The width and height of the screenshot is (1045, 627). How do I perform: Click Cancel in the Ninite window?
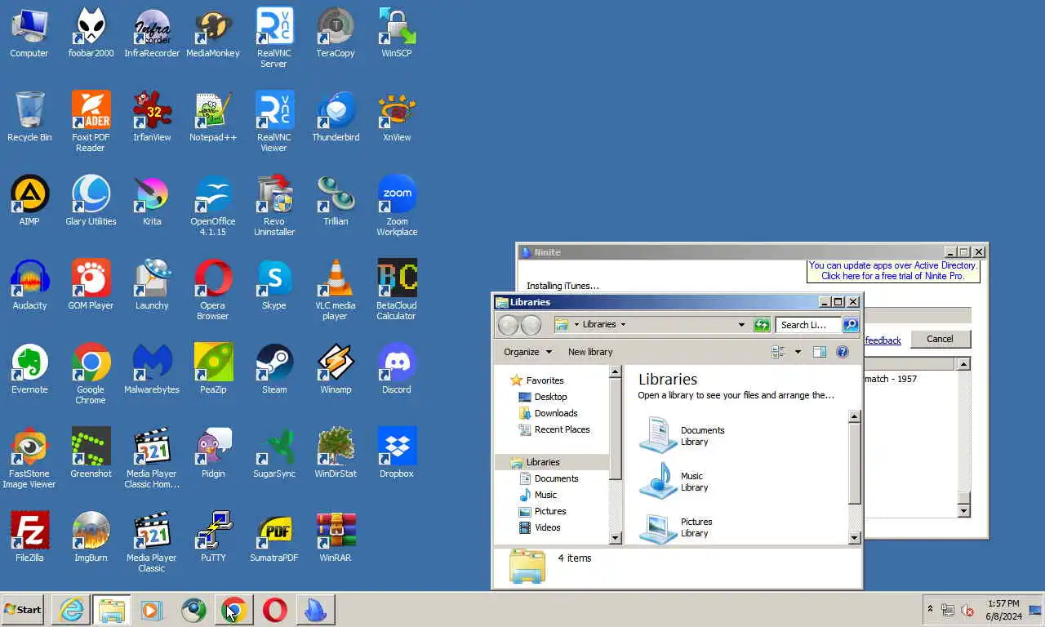(940, 339)
